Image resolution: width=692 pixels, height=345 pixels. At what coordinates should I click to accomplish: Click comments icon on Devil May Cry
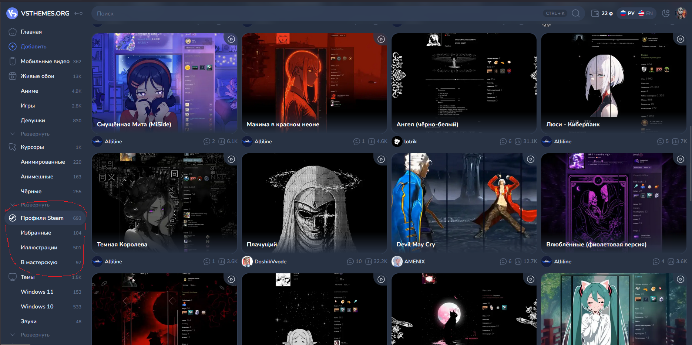point(503,262)
